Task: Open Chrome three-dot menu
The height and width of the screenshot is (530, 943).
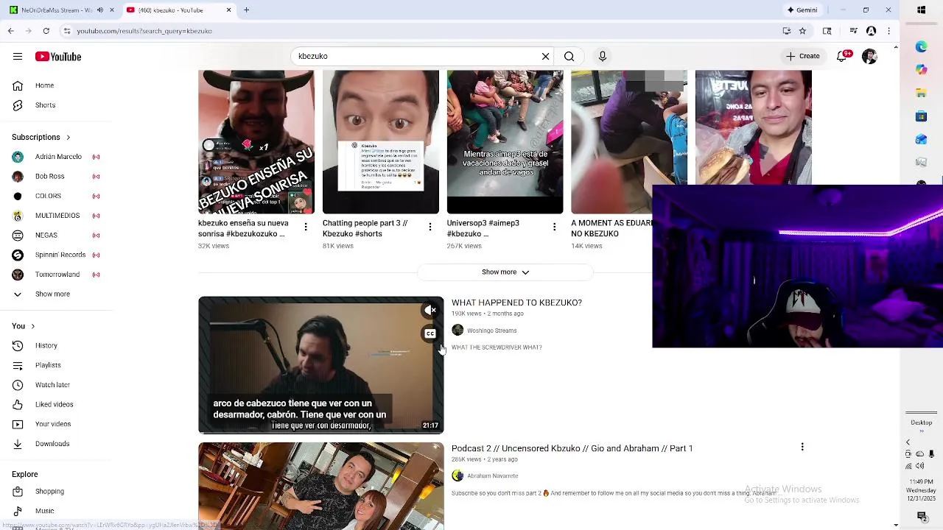Action: click(x=889, y=31)
